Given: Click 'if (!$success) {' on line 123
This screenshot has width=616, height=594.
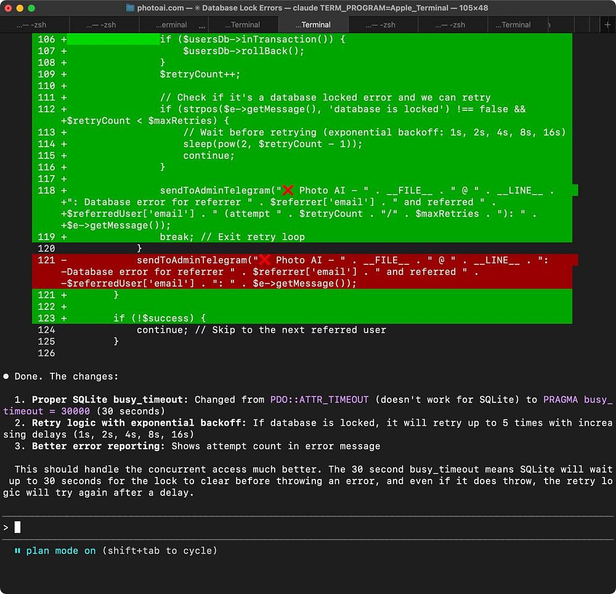Looking at the screenshot, I should (x=160, y=318).
